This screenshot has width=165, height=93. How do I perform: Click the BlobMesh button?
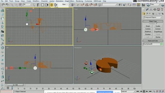148,32
